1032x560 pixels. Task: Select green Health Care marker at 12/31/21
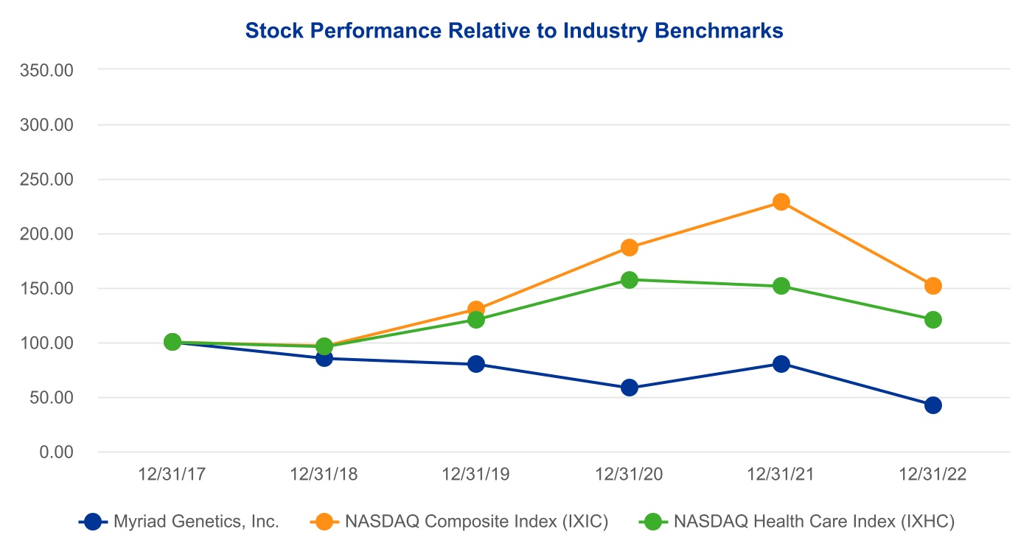tap(781, 286)
